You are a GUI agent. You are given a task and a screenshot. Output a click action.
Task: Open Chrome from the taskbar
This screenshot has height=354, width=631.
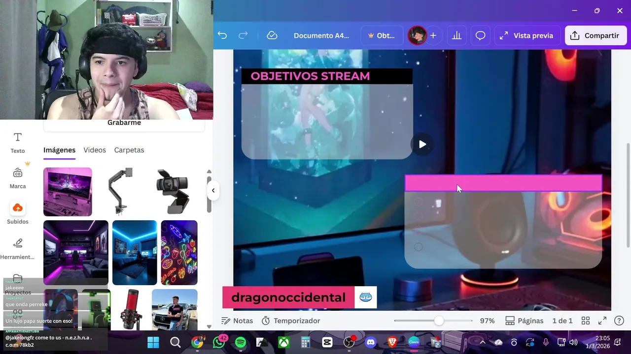(x=197, y=342)
